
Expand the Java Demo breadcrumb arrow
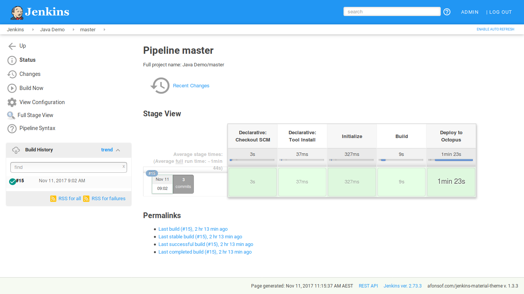pyautogui.click(x=73, y=29)
